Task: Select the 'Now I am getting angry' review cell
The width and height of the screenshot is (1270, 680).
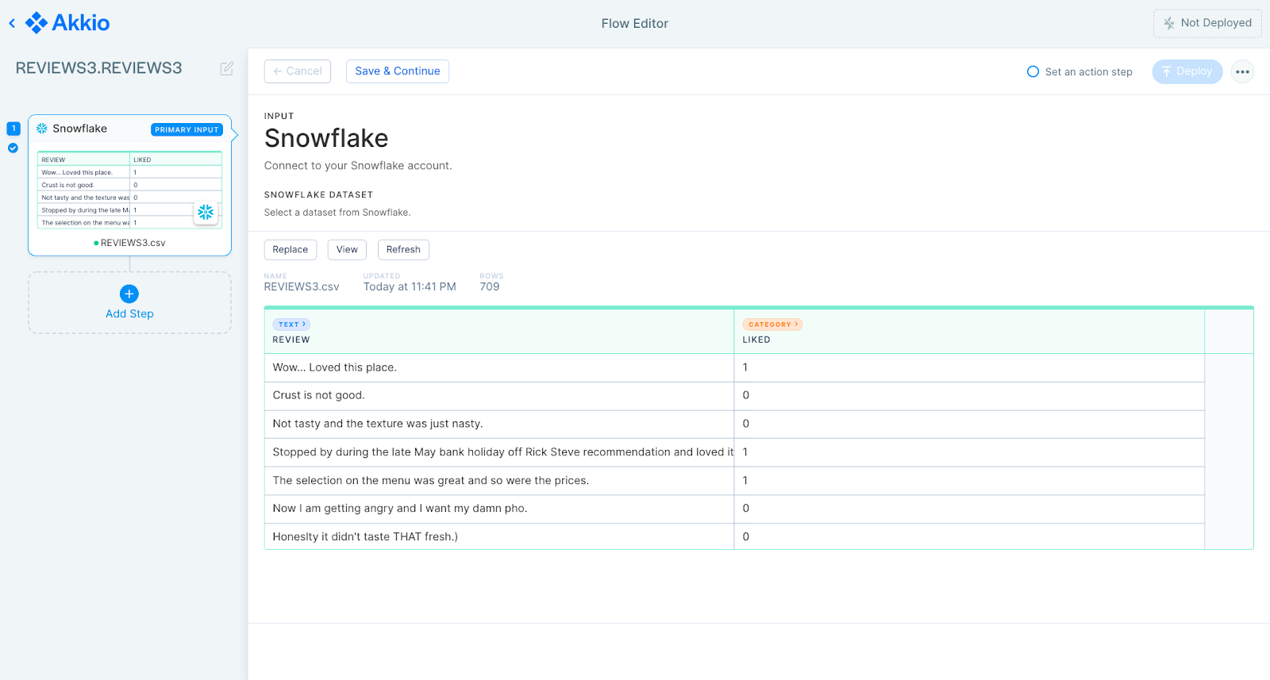Action: [499, 509]
